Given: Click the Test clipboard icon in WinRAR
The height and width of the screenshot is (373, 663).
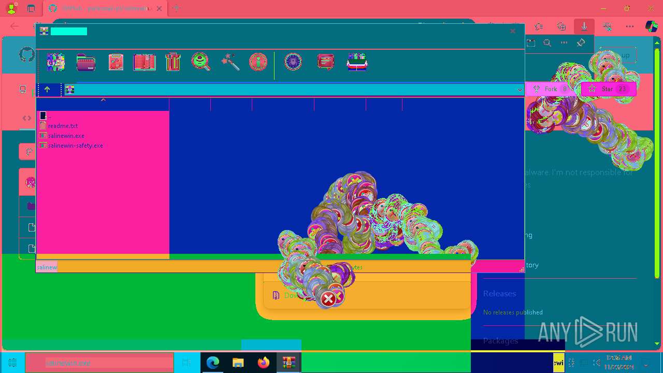Looking at the screenshot, I should (x=116, y=62).
